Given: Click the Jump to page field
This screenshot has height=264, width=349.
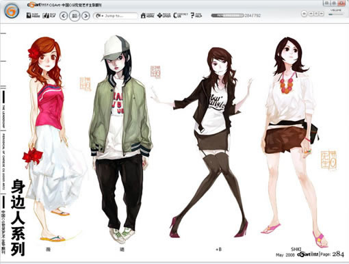Looking at the screenshot, I should coord(116,16).
